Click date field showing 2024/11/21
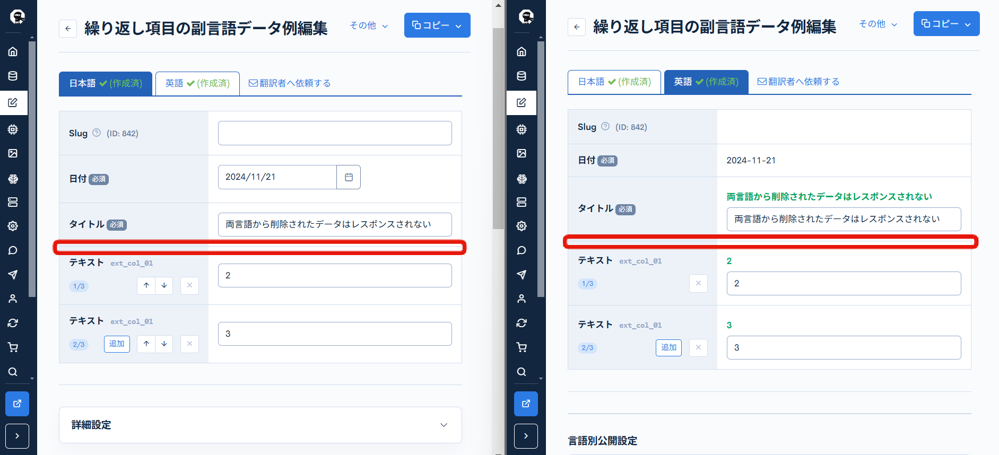999x455 pixels. pyautogui.click(x=277, y=177)
